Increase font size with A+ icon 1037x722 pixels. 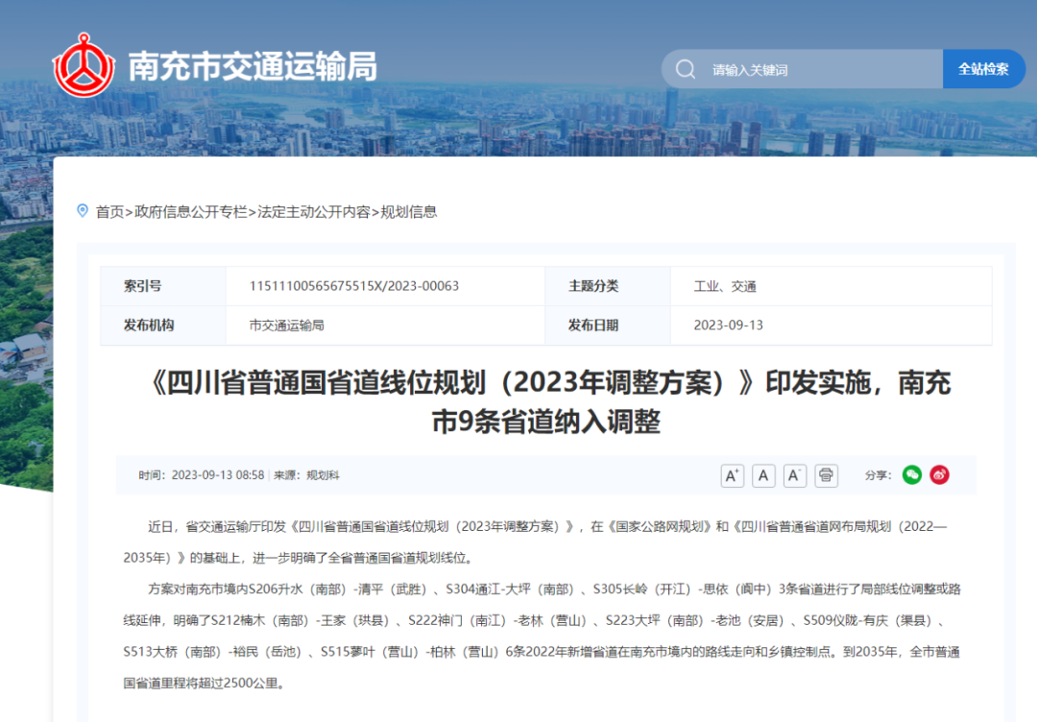click(x=732, y=475)
